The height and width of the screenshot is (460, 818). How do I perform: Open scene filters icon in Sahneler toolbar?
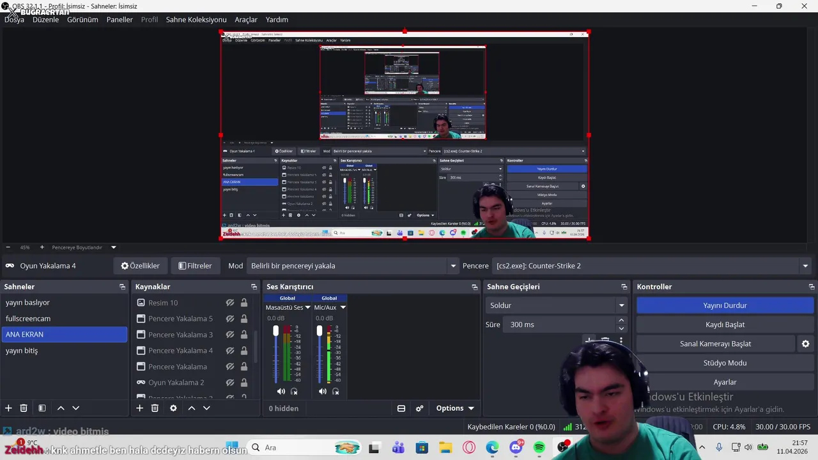click(42, 408)
